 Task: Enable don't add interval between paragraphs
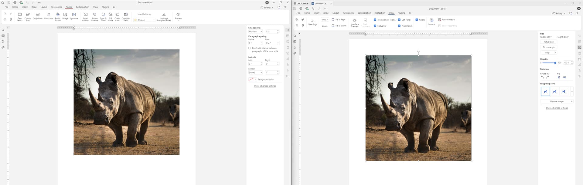click(x=250, y=48)
